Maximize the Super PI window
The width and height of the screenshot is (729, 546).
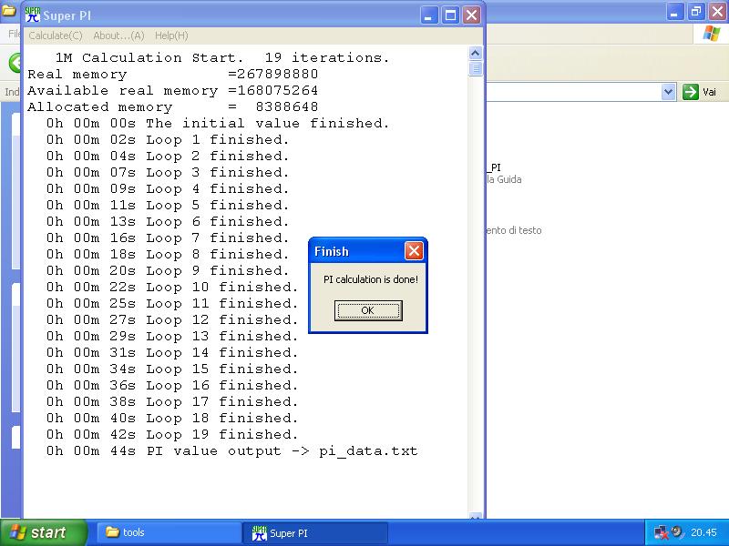click(450, 15)
